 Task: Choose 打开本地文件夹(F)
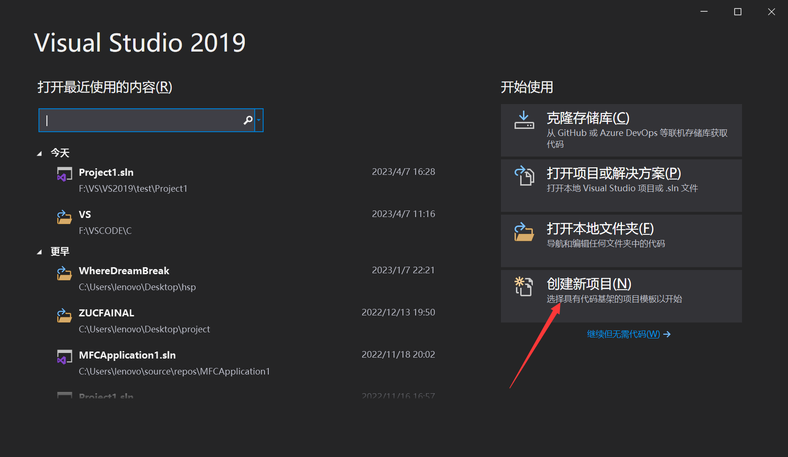click(600, 229)
